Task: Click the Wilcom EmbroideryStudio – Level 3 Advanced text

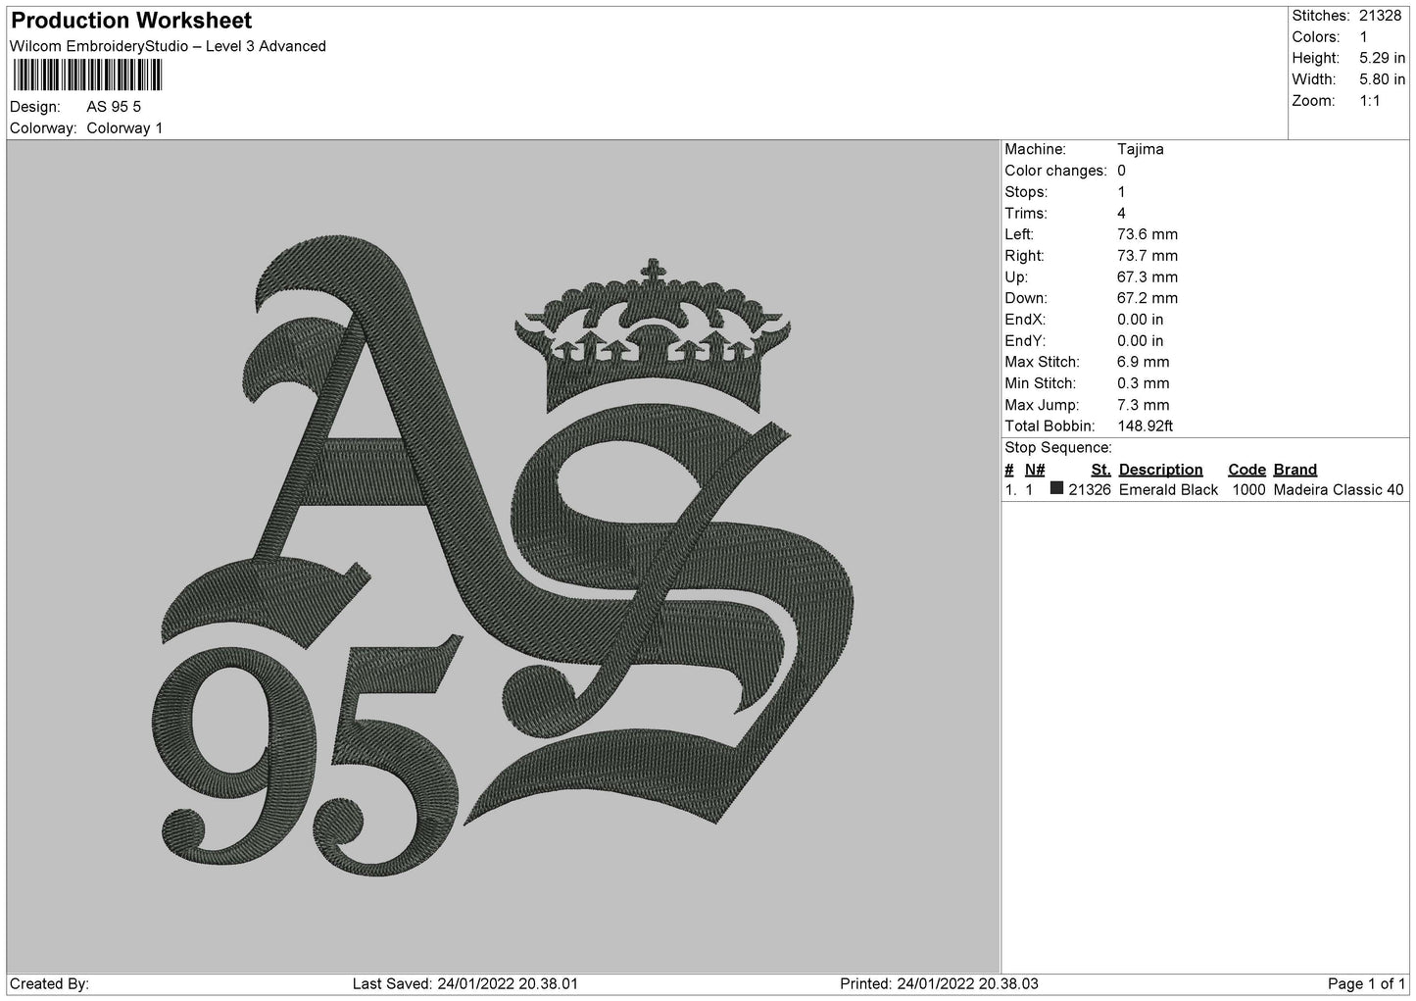Action: tap(168, 46)
